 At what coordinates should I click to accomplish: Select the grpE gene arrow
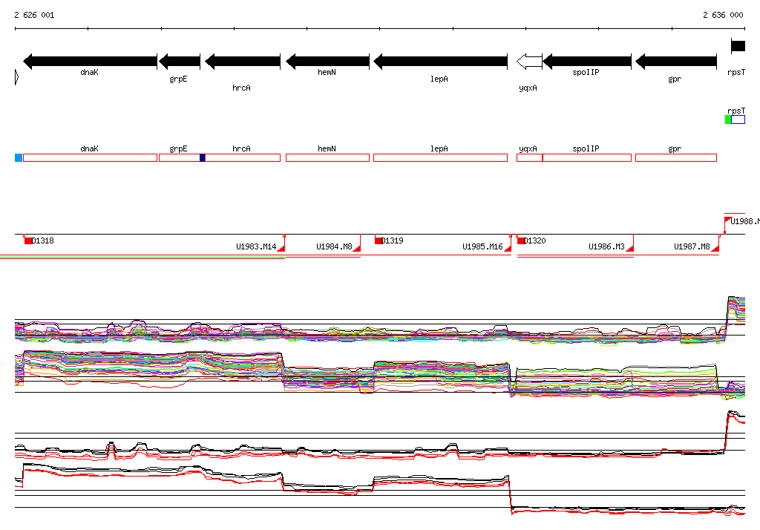(x=180, y=62)
